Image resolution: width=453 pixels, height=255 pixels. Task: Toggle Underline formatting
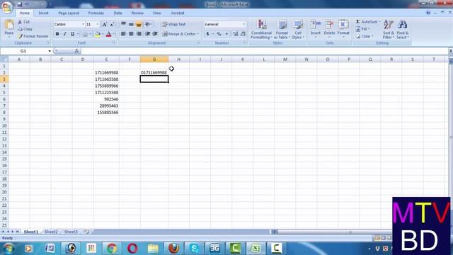(72, 34)
